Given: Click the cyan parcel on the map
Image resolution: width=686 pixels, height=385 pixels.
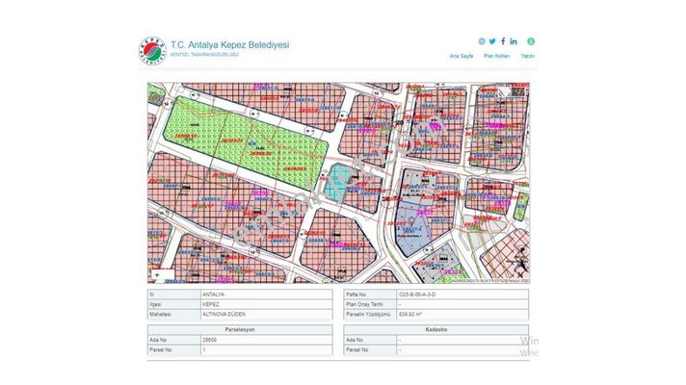Looking at the screenshot, I should click(337, 181).
